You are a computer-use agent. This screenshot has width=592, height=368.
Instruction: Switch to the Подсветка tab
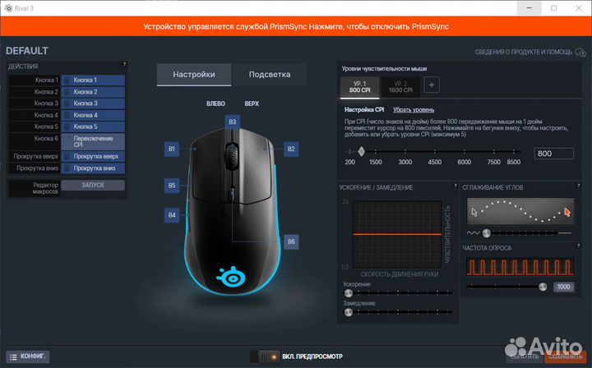click(270, 75)
